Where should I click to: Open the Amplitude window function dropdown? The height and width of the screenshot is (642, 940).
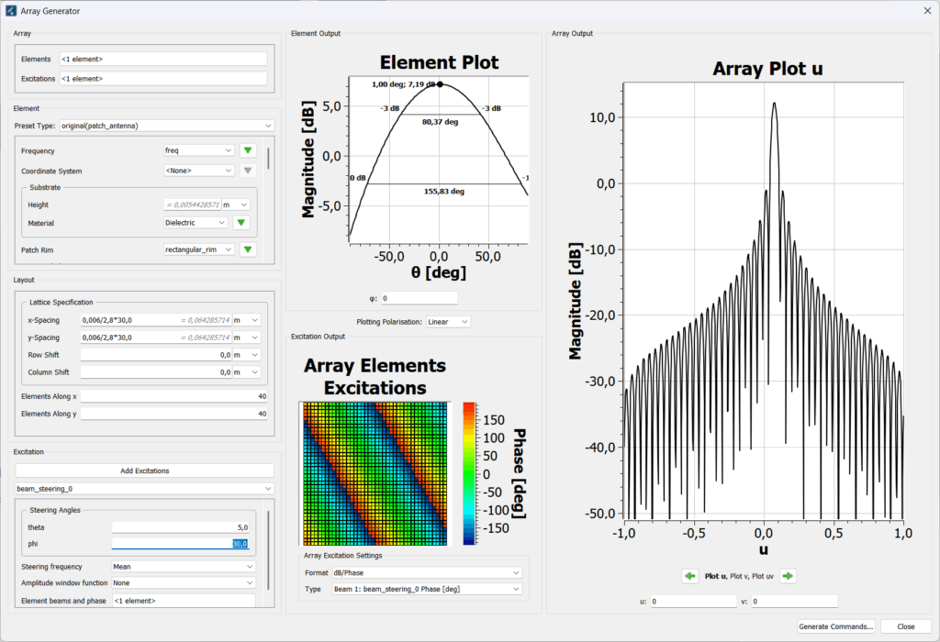pos(184,581)
